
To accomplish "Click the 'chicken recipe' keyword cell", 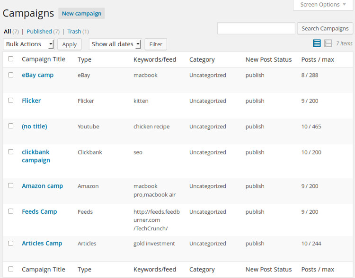I will pos(151,126).
